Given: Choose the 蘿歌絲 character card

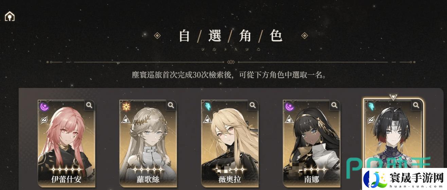Looking at the screenshot, I should pyautogui.click(x=148, y=143).
